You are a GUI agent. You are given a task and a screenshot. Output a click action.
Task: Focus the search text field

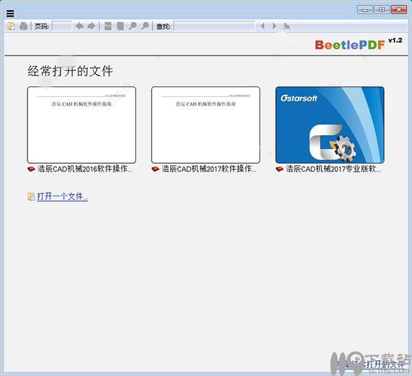pos(214,26)
